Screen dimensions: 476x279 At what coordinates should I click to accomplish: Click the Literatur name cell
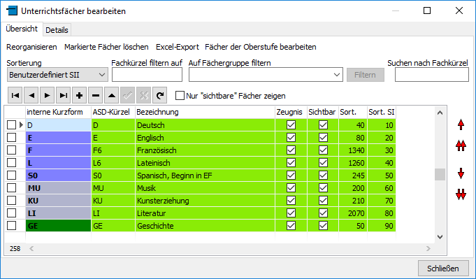(205, 213)
